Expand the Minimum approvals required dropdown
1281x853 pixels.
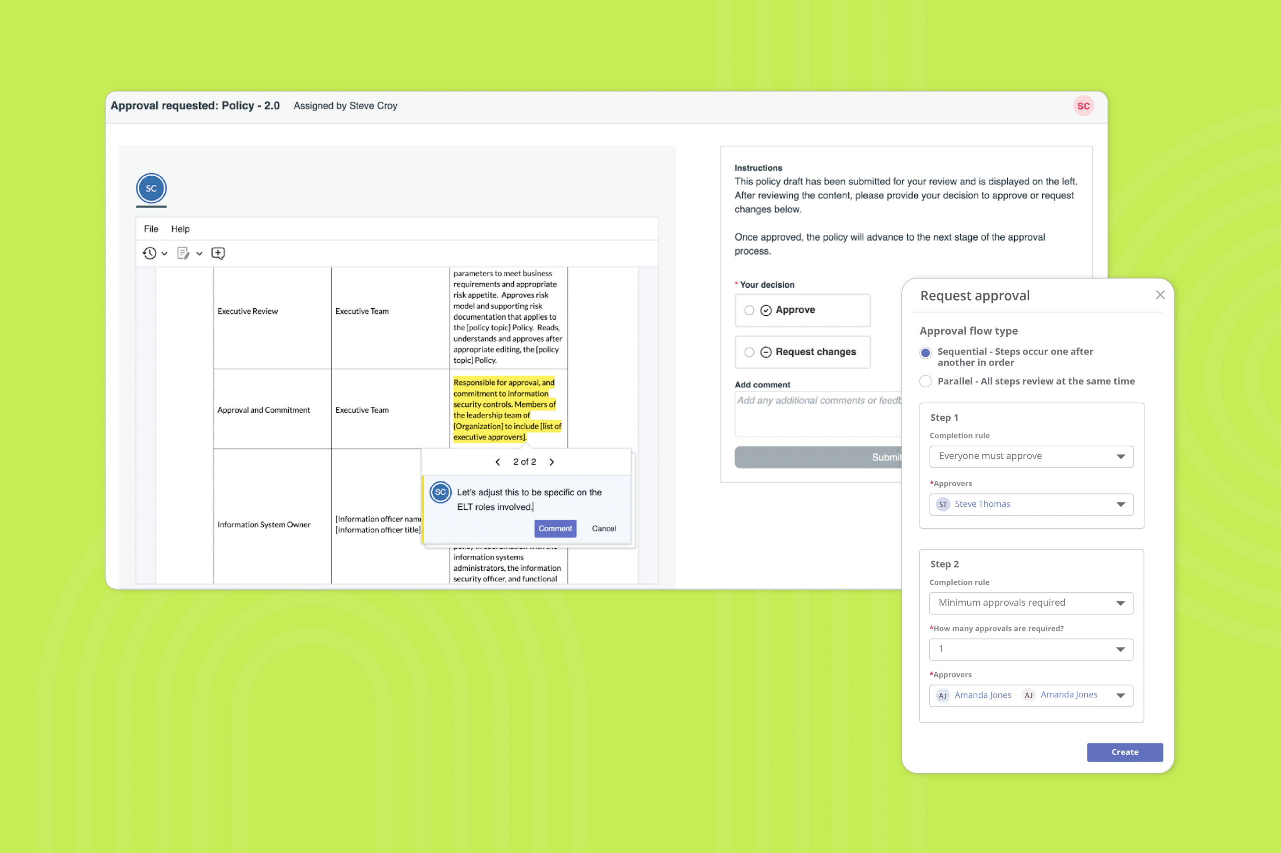click(1031, 603)
